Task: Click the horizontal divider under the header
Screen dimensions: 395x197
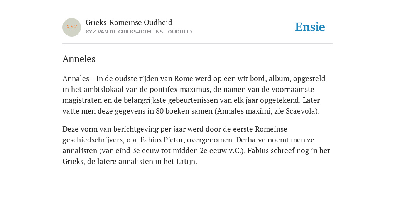Action: click(x=197, y=44)
